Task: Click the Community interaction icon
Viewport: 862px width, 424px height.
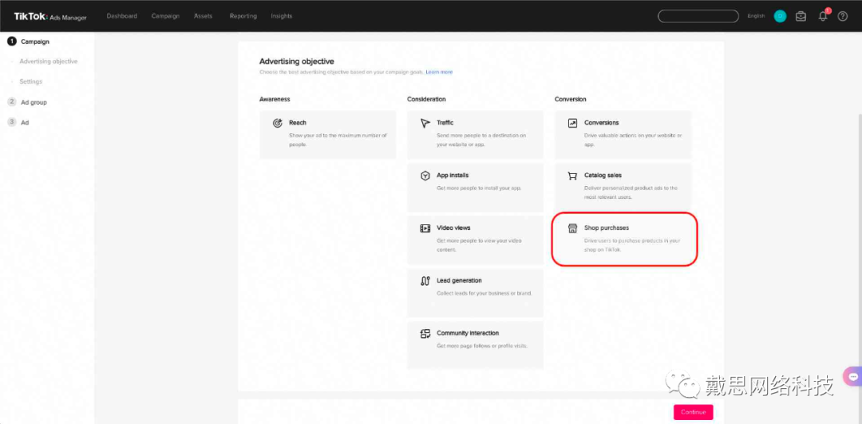Action: click(425, 334)
